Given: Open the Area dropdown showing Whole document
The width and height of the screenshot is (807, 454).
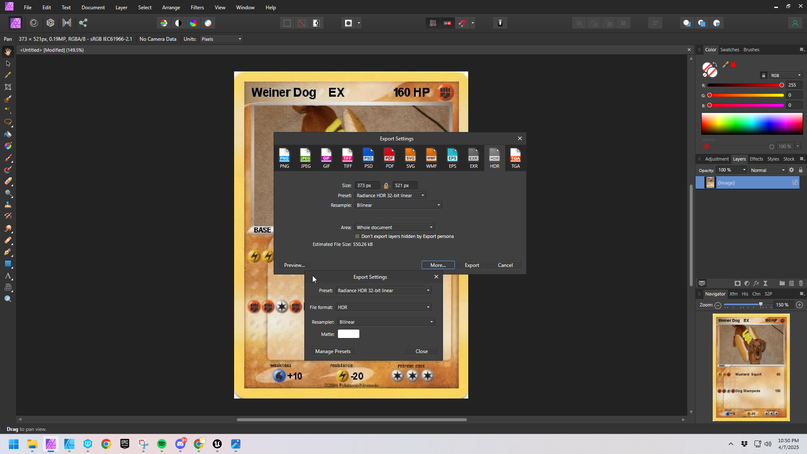Looking at the screenshot, I should click(394, 227).
